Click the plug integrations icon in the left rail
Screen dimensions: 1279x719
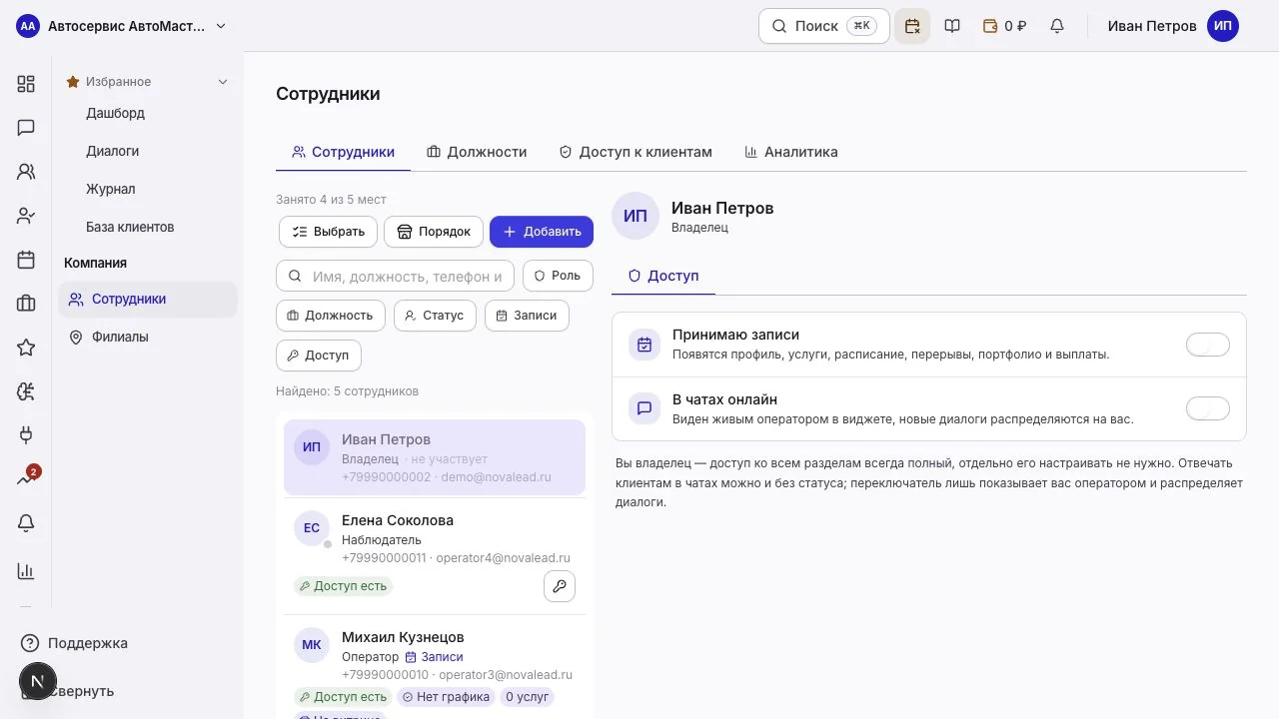click(26, 435)
